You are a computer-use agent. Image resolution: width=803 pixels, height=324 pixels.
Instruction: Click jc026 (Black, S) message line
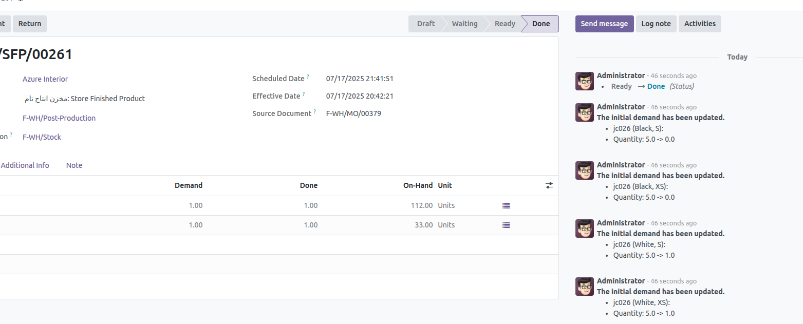tap(639, 128)
